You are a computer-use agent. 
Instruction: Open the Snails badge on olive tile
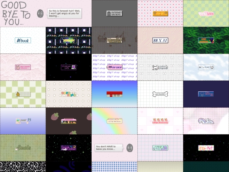[23, 148]
